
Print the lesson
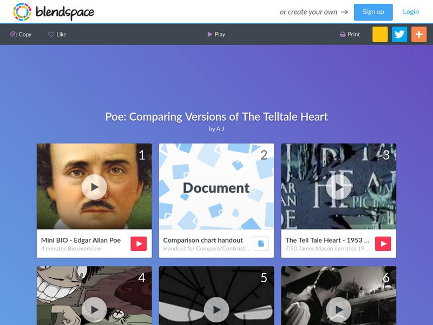pos(350,34)
